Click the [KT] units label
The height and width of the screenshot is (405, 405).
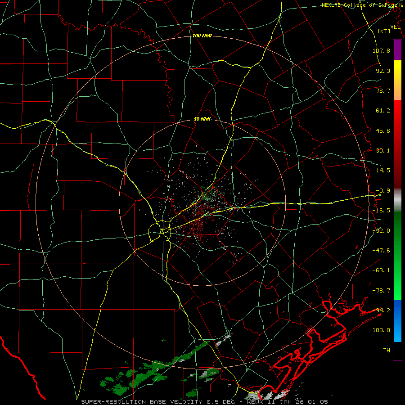[384, 31]
